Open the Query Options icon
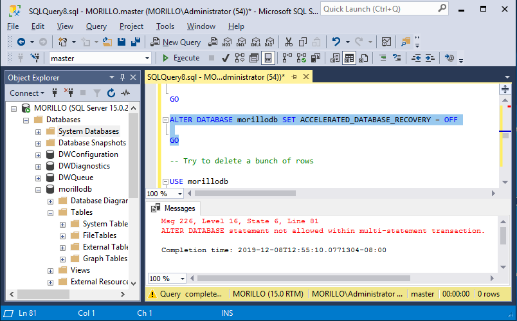Viewport: 517px width, 321px height. click(x=253, y=59)
